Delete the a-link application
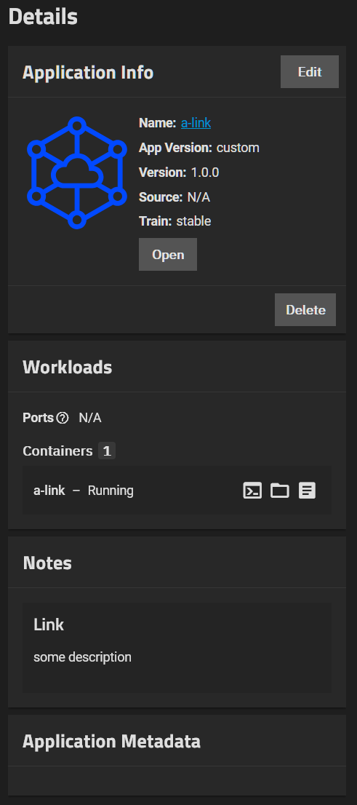The image size is (357, 805). (305, 309)
